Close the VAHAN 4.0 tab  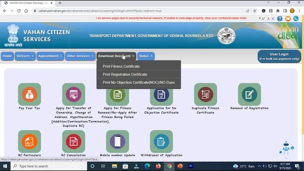(x=51, y=3)
